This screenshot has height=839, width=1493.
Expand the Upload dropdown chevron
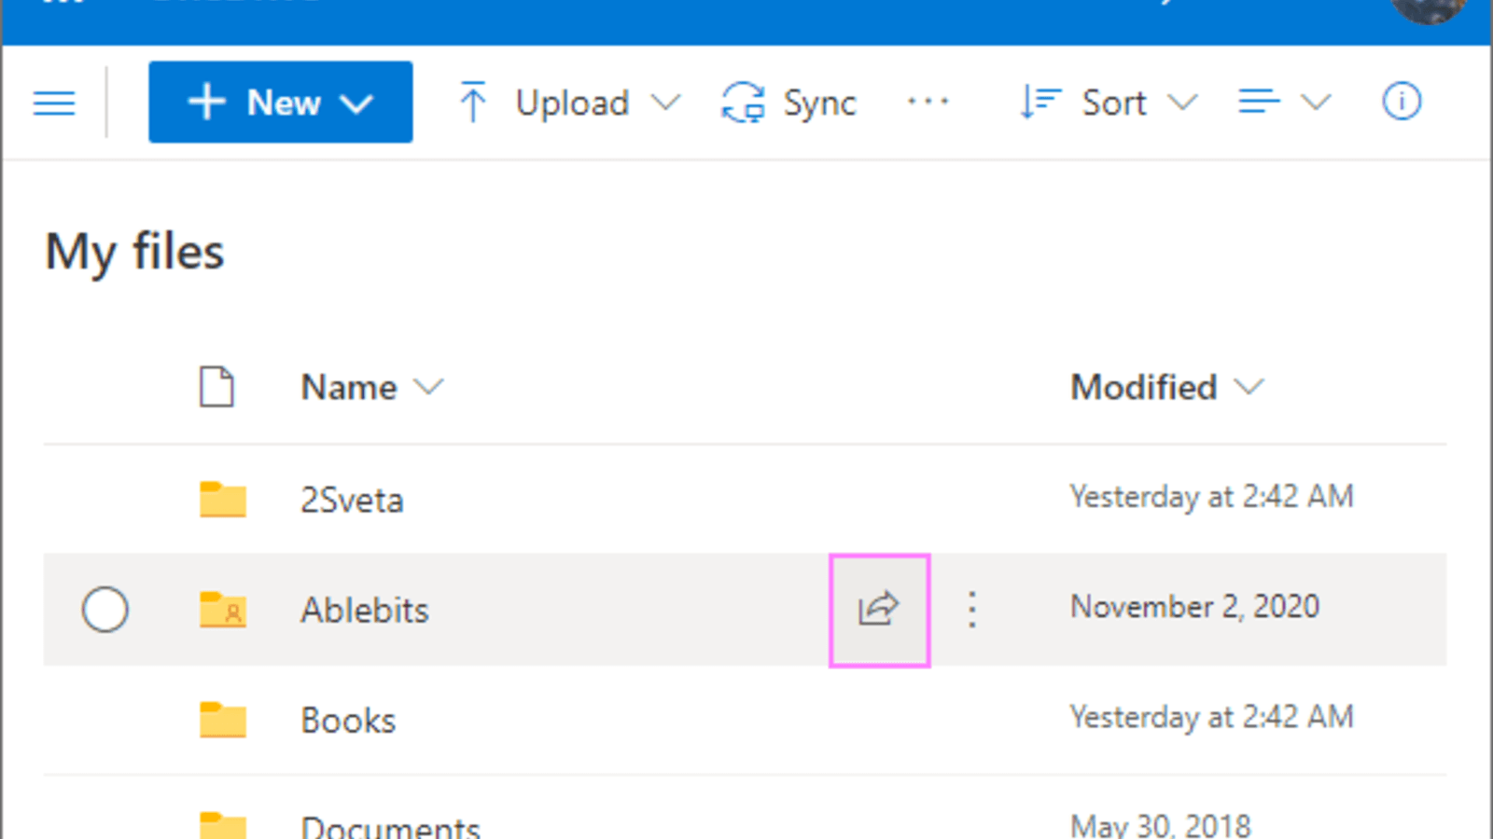point(665,103)
